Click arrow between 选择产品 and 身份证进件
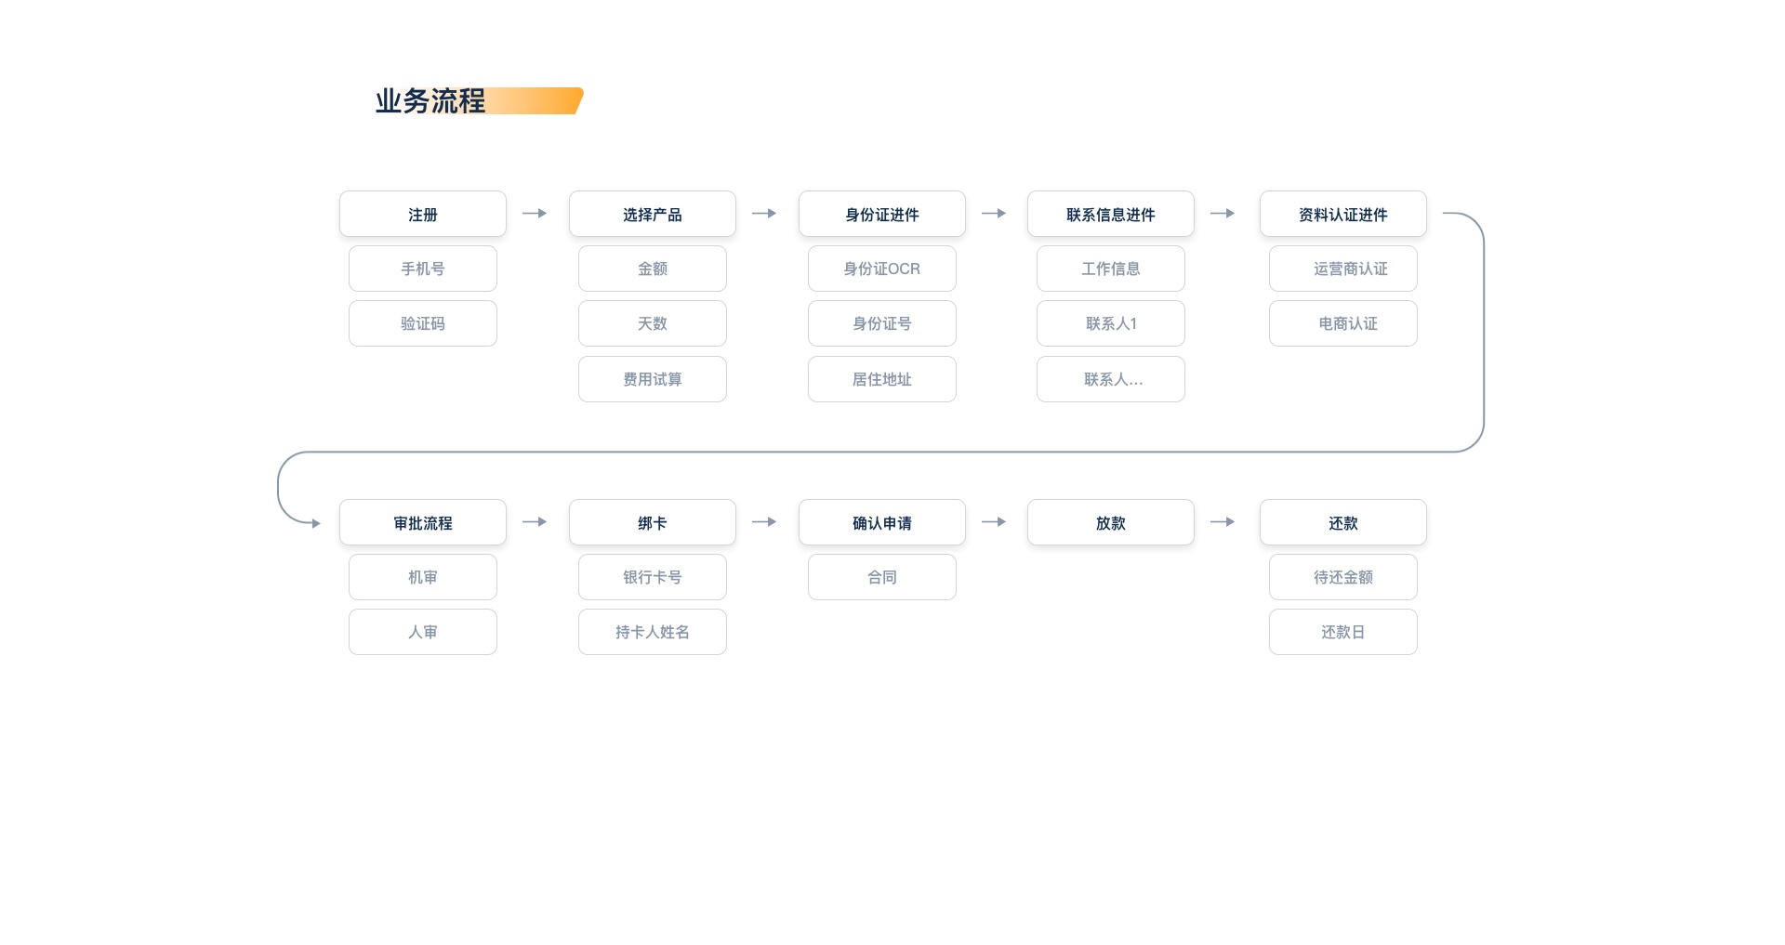 (764, 214)
